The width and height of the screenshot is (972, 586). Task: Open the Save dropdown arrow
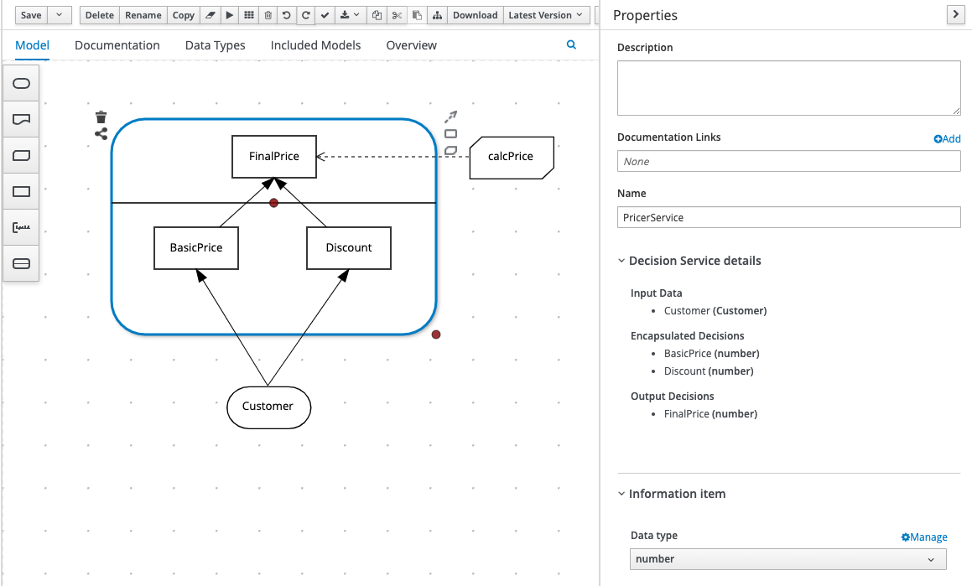pyautogui.click(x=59, y=15)
